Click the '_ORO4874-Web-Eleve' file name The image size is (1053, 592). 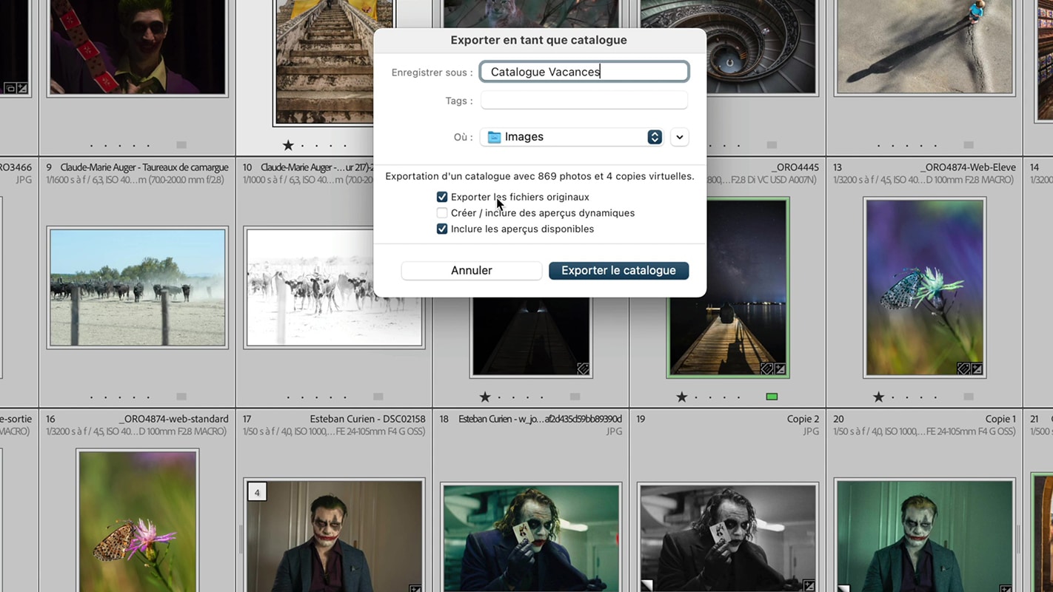pos(968,167)
